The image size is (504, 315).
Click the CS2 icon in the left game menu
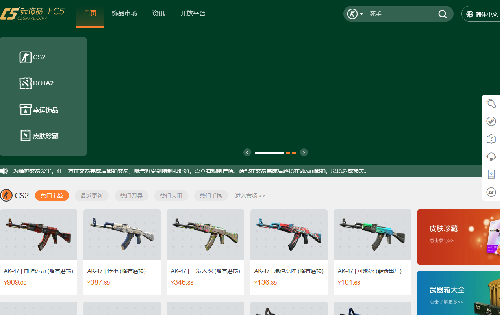tap(26, 57)
